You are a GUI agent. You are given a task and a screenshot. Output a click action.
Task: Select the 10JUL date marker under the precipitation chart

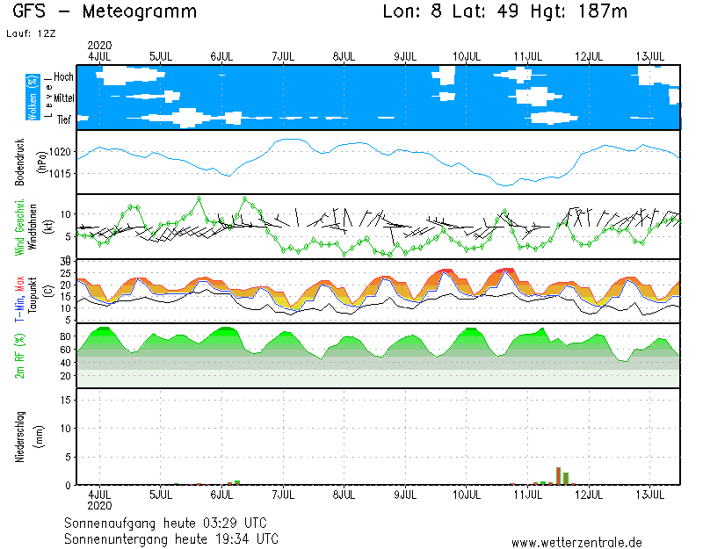click(x=467, y=495)
